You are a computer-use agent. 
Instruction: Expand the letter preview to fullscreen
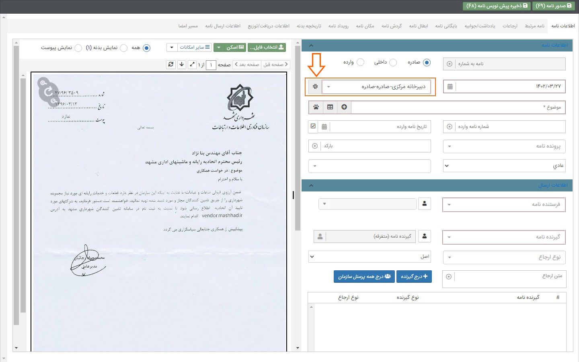[192, 64]
